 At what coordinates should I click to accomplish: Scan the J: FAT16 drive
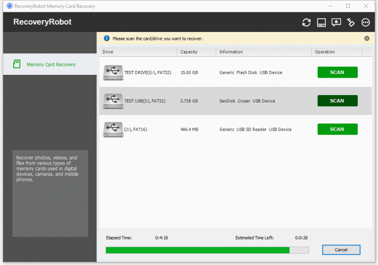click(x=337, y=129)
